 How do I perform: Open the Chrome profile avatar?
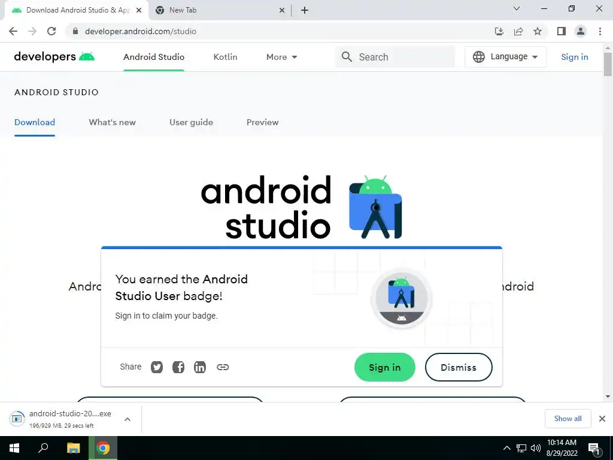click(581, 31)
